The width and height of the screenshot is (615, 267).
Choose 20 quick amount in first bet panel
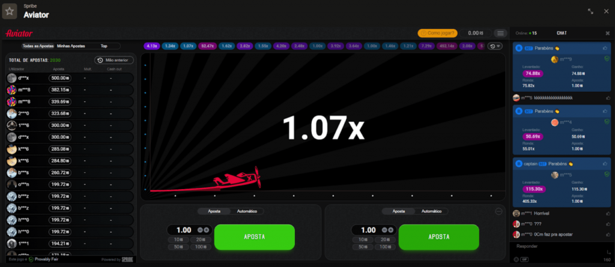pos(201,240)
